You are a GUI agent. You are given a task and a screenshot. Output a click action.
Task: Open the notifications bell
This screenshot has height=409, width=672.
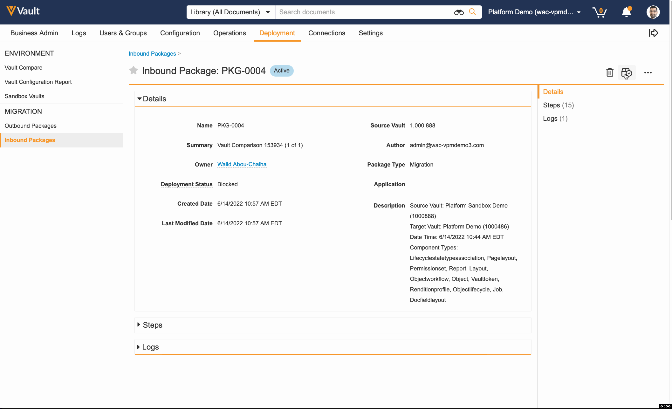626,12
